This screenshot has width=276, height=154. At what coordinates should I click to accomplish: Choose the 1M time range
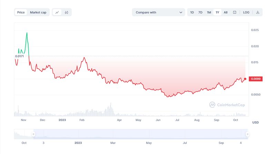click(x=209, y=12)
